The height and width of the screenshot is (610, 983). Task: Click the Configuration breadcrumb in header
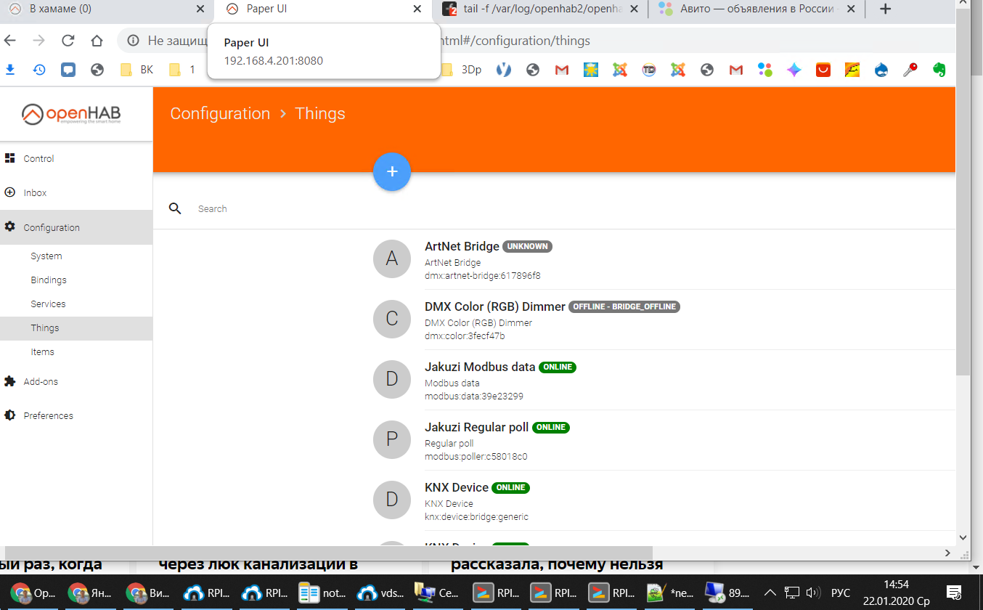point(220,113)
